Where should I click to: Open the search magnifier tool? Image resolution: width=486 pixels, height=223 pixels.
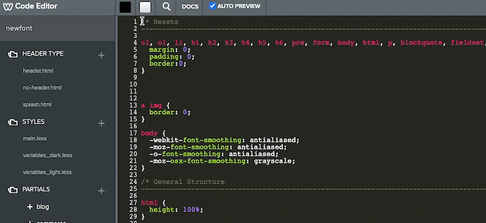point(166,7)
